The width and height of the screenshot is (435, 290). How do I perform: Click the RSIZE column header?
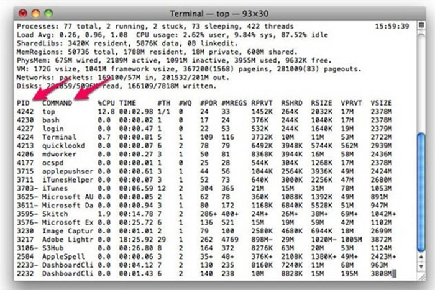(x=321, y=103)
